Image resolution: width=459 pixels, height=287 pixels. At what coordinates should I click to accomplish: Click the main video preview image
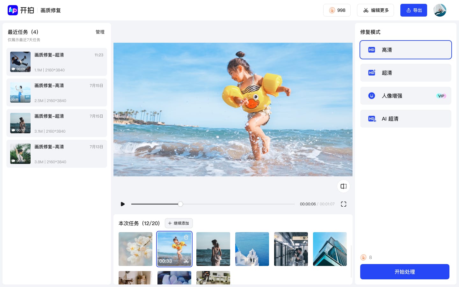(233, 109)
